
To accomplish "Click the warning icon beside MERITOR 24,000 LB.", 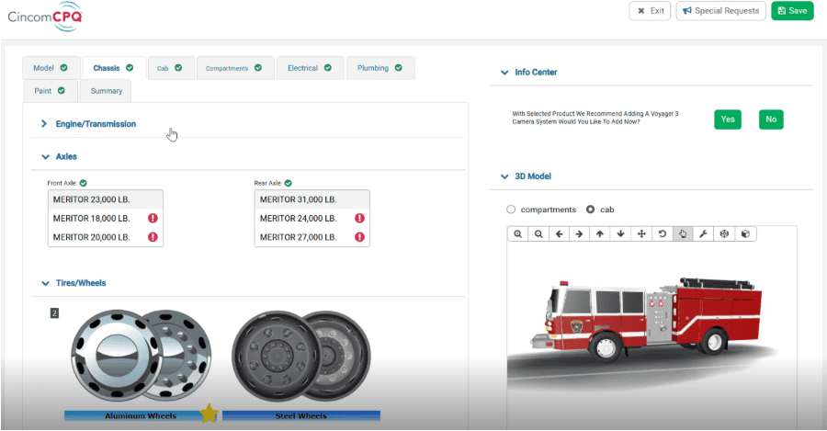I will (359, 218).
